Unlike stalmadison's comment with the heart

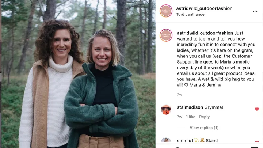pos(257,109)
